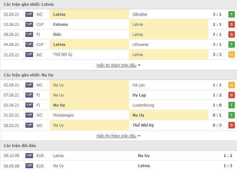
Task: Click the world flag icon on 09.10.99 row
Action: pyautogui.click(x=29, y=156)
